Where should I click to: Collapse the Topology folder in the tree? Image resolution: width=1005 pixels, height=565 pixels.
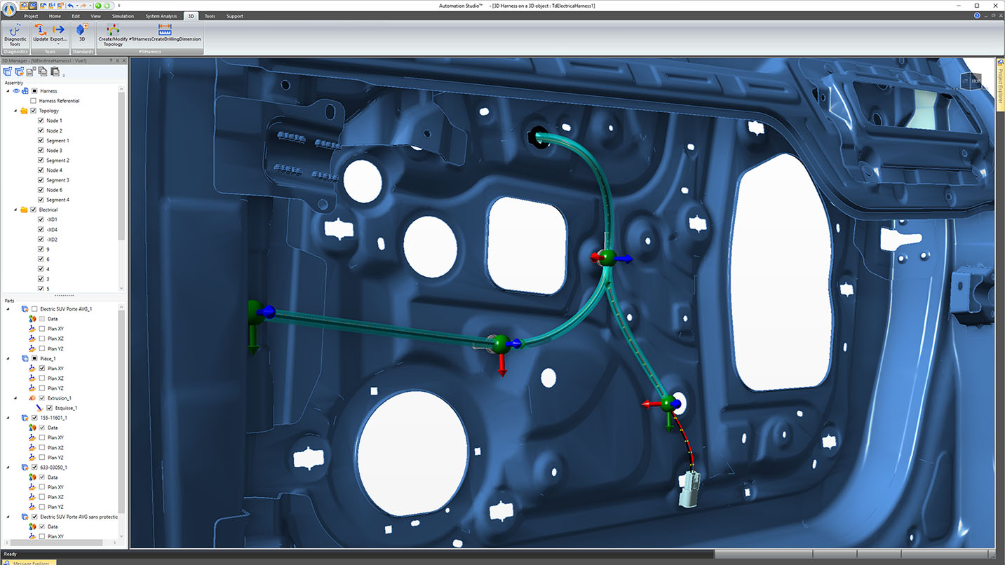click(15, 111)
